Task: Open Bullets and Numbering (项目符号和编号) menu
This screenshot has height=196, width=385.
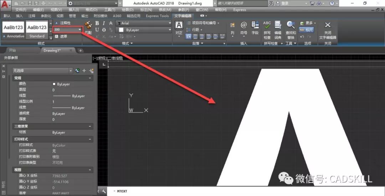Action: 203,23
